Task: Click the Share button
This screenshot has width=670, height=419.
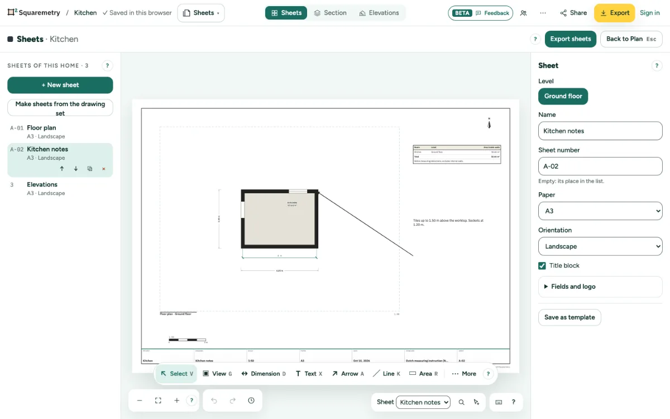Action: (573, 13)
